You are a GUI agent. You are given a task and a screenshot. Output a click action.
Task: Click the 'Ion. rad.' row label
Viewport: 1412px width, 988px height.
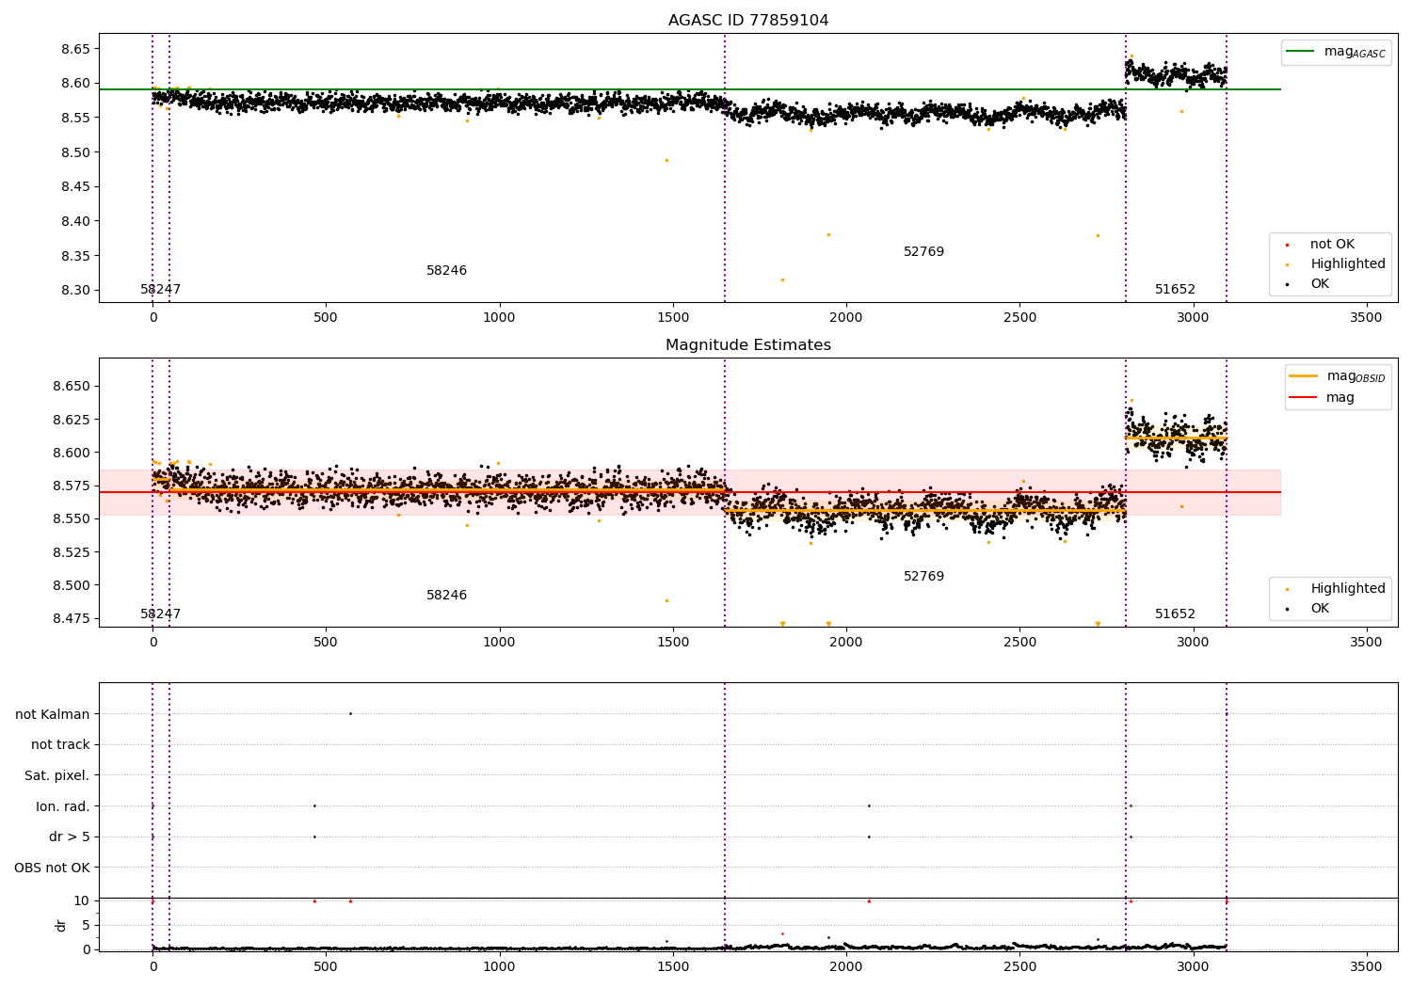[x=63, y=806]
